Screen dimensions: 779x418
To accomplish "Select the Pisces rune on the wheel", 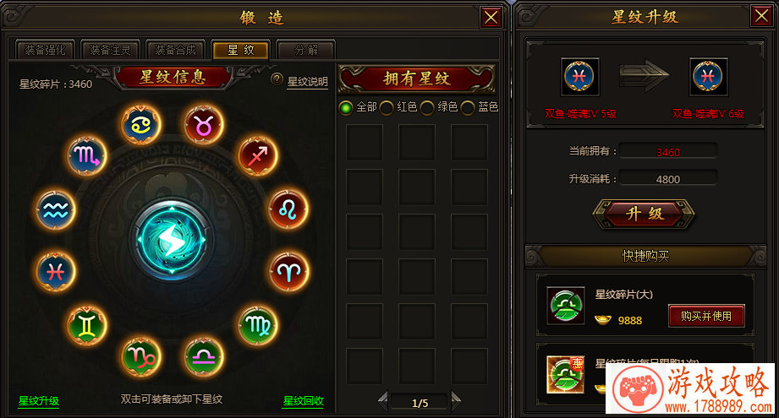I will pos(55,272).
